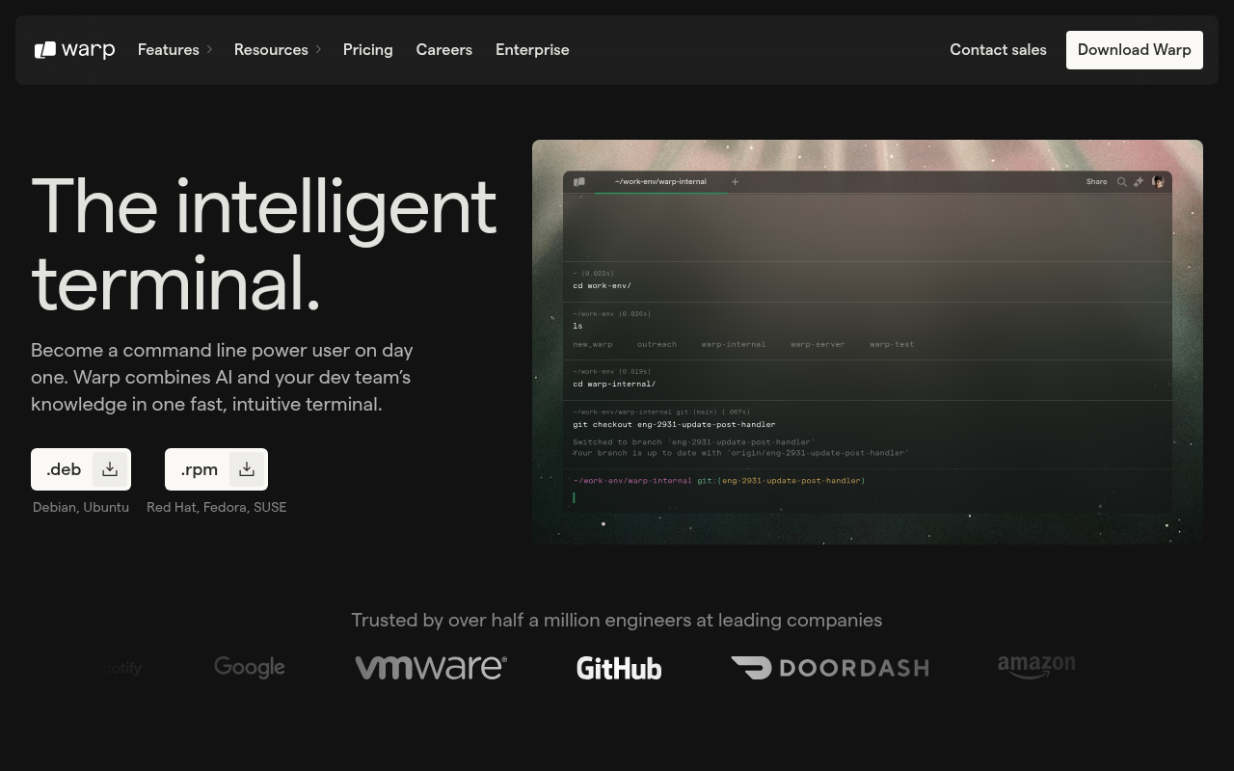Select the search icon in the terminal header

pos(1122,181)
